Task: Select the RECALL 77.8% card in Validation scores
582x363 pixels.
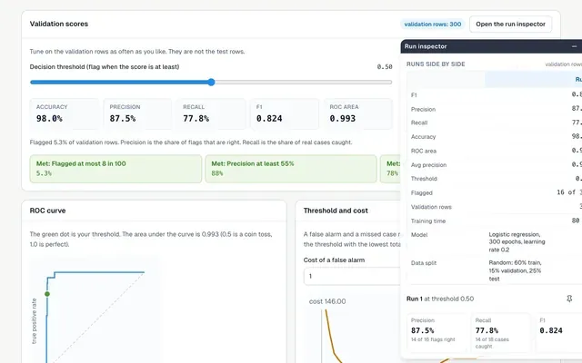Action: [211, 113]
